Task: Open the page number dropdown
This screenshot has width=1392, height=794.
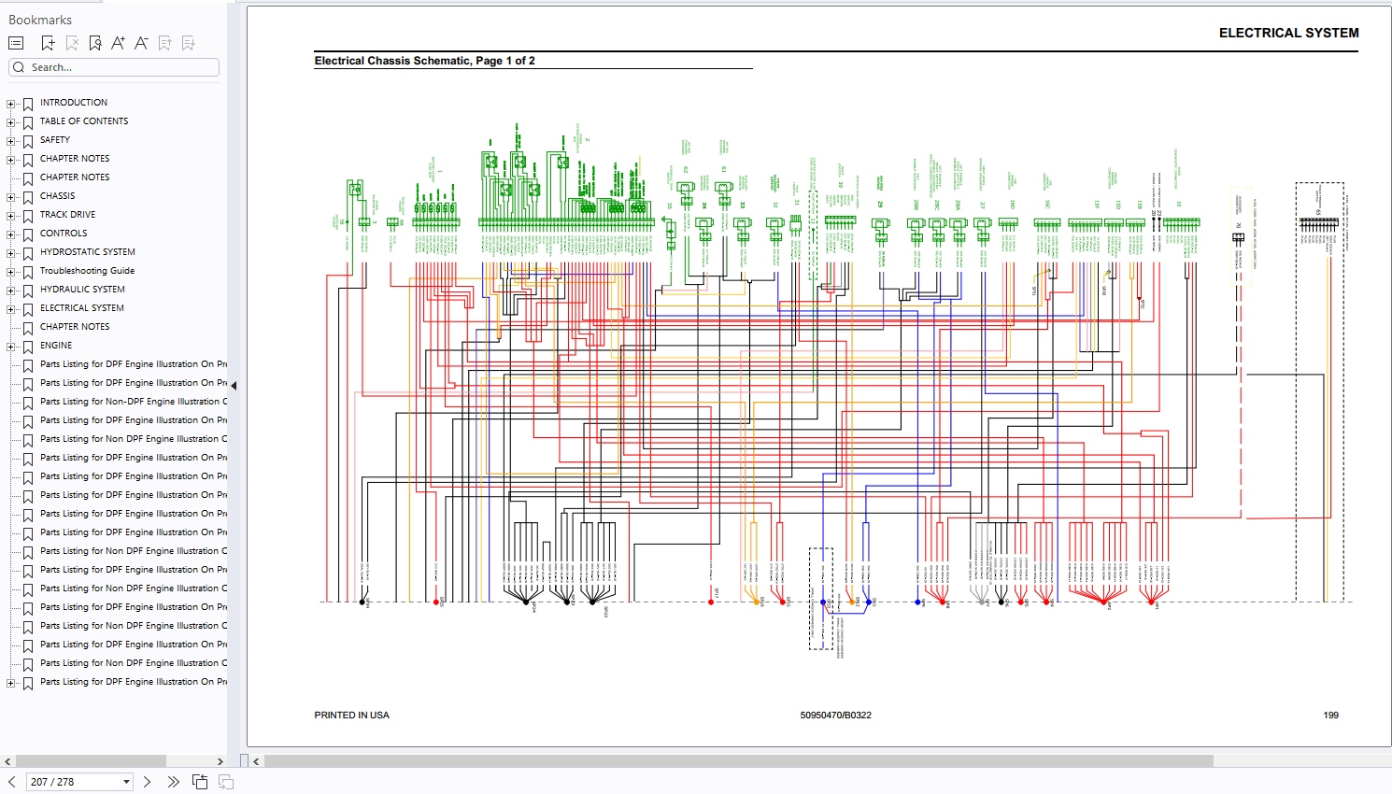Action: tap(126, 782)
